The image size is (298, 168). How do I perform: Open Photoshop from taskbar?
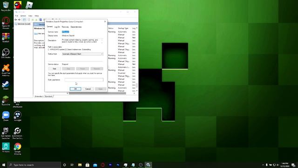coord(118,165)
